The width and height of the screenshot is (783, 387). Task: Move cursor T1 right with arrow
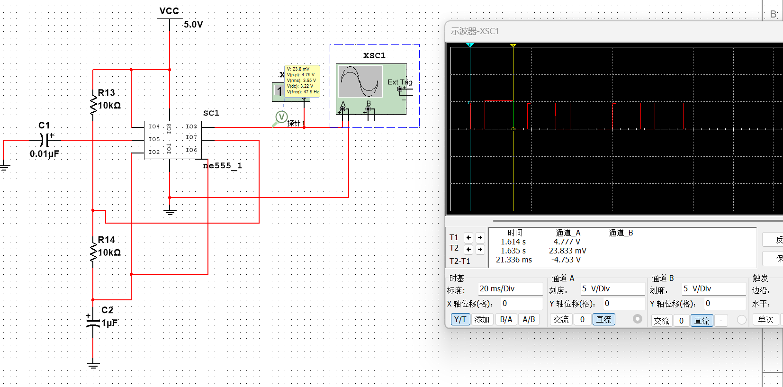[480, 238]
